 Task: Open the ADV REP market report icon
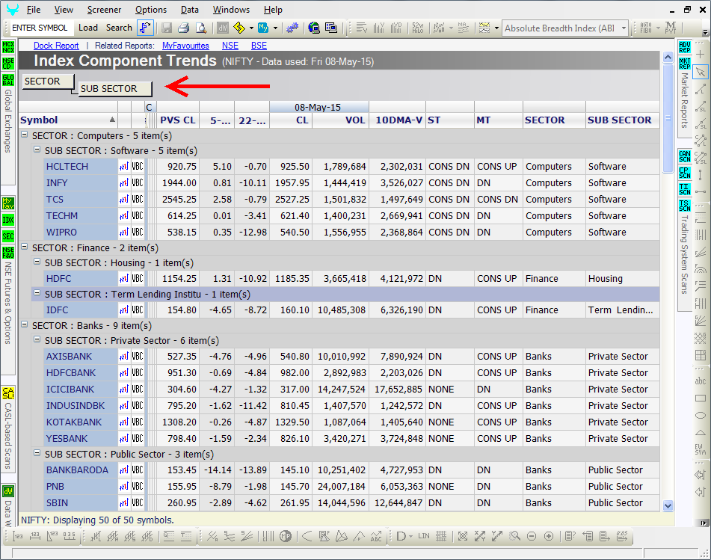[x=685, y=46]
